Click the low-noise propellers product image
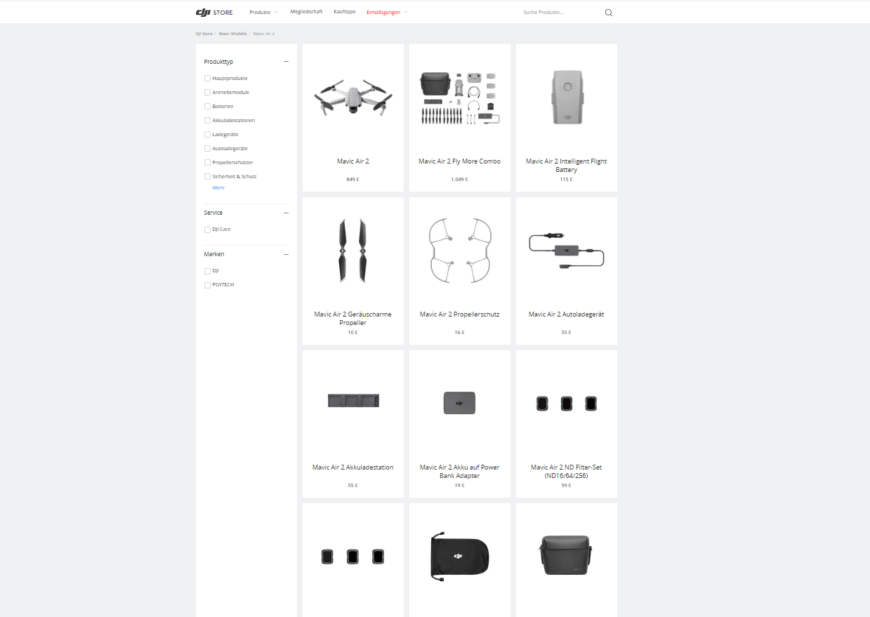This screenshot has width=870, height=617. [353, 251]
